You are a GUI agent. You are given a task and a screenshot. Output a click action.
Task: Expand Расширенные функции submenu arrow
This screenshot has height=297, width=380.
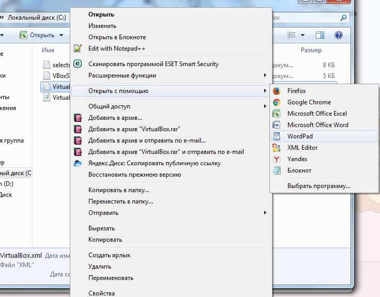[x=265, y=75]
